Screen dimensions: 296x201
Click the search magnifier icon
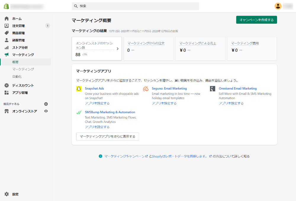(76, 6)
